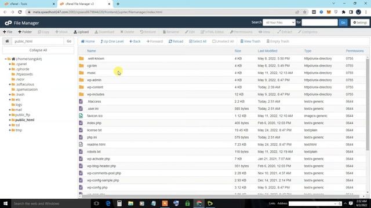The height and width of the screenshot is (208, 371).
Task: Click the blue Go search button
Action: 343,23
